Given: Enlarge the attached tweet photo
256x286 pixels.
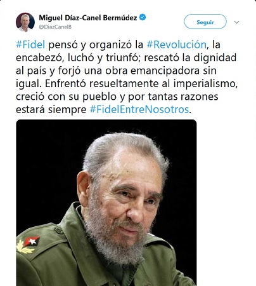Looking at the screenshot, I should pyautogui.click(x=106, y=203).
